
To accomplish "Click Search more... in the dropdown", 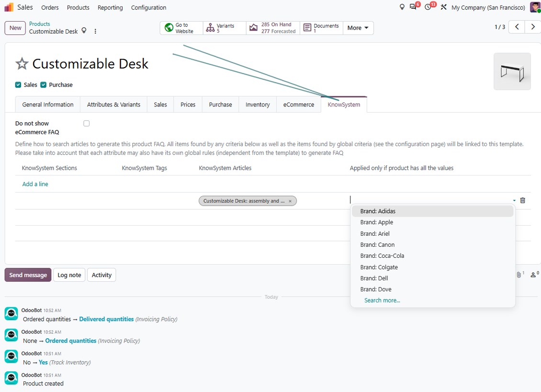I will [x=382, y=300].
